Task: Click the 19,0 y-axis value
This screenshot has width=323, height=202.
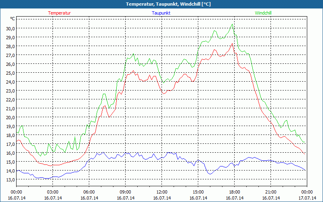Action: (10, 126)
